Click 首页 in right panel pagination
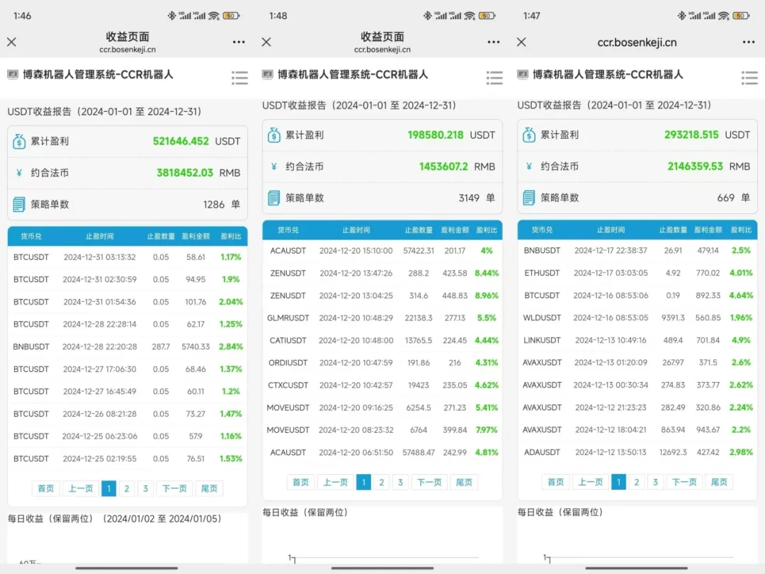This screenshot has height=574, width=765. click(556, 483)
